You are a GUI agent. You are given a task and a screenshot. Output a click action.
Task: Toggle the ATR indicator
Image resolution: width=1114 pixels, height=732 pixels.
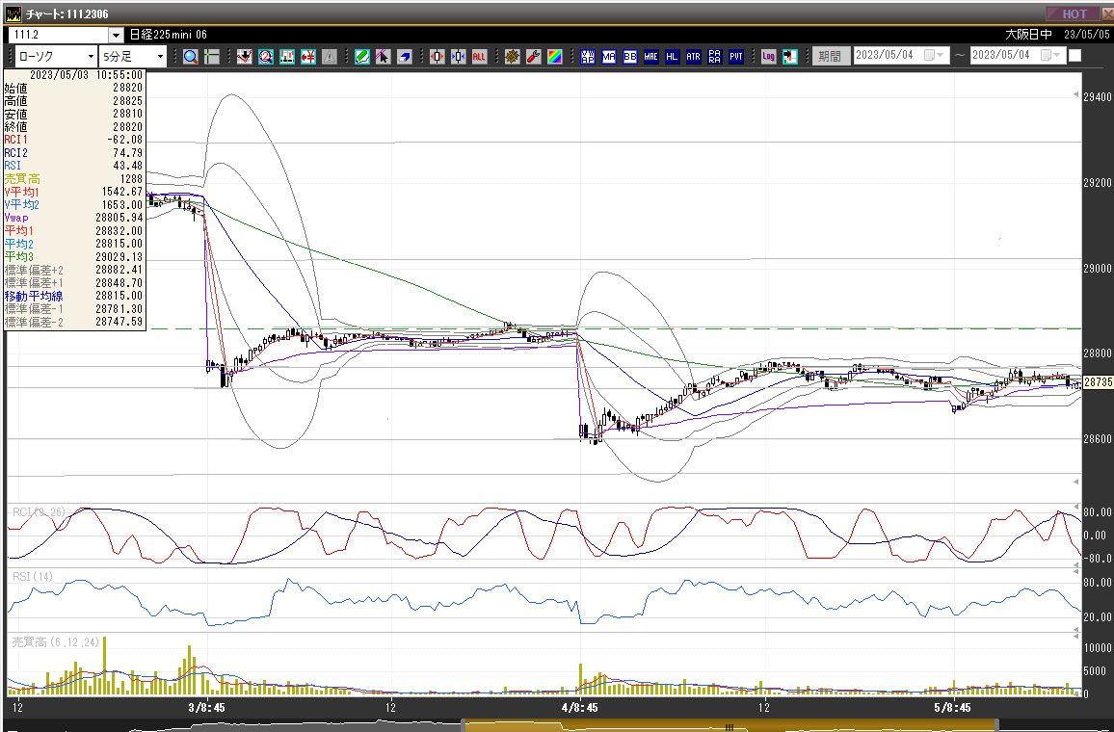694,57
